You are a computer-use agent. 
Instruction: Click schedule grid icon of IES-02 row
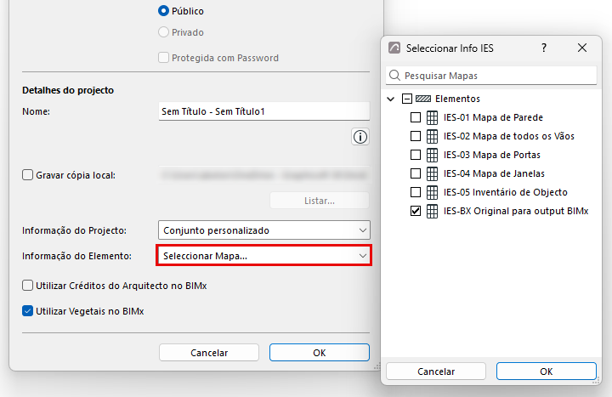[432, 136]
